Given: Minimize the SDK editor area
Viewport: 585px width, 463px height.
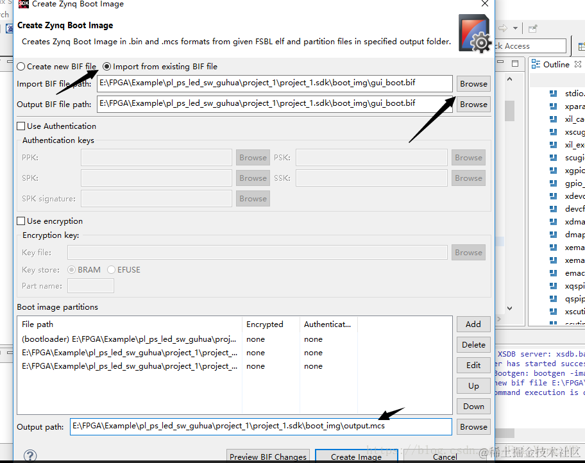Looking at the screenshot, I should pos(501,63).
